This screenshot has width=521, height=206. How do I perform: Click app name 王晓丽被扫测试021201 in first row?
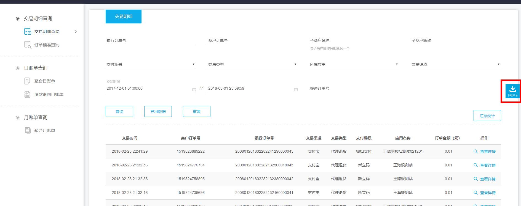[403, 151]
